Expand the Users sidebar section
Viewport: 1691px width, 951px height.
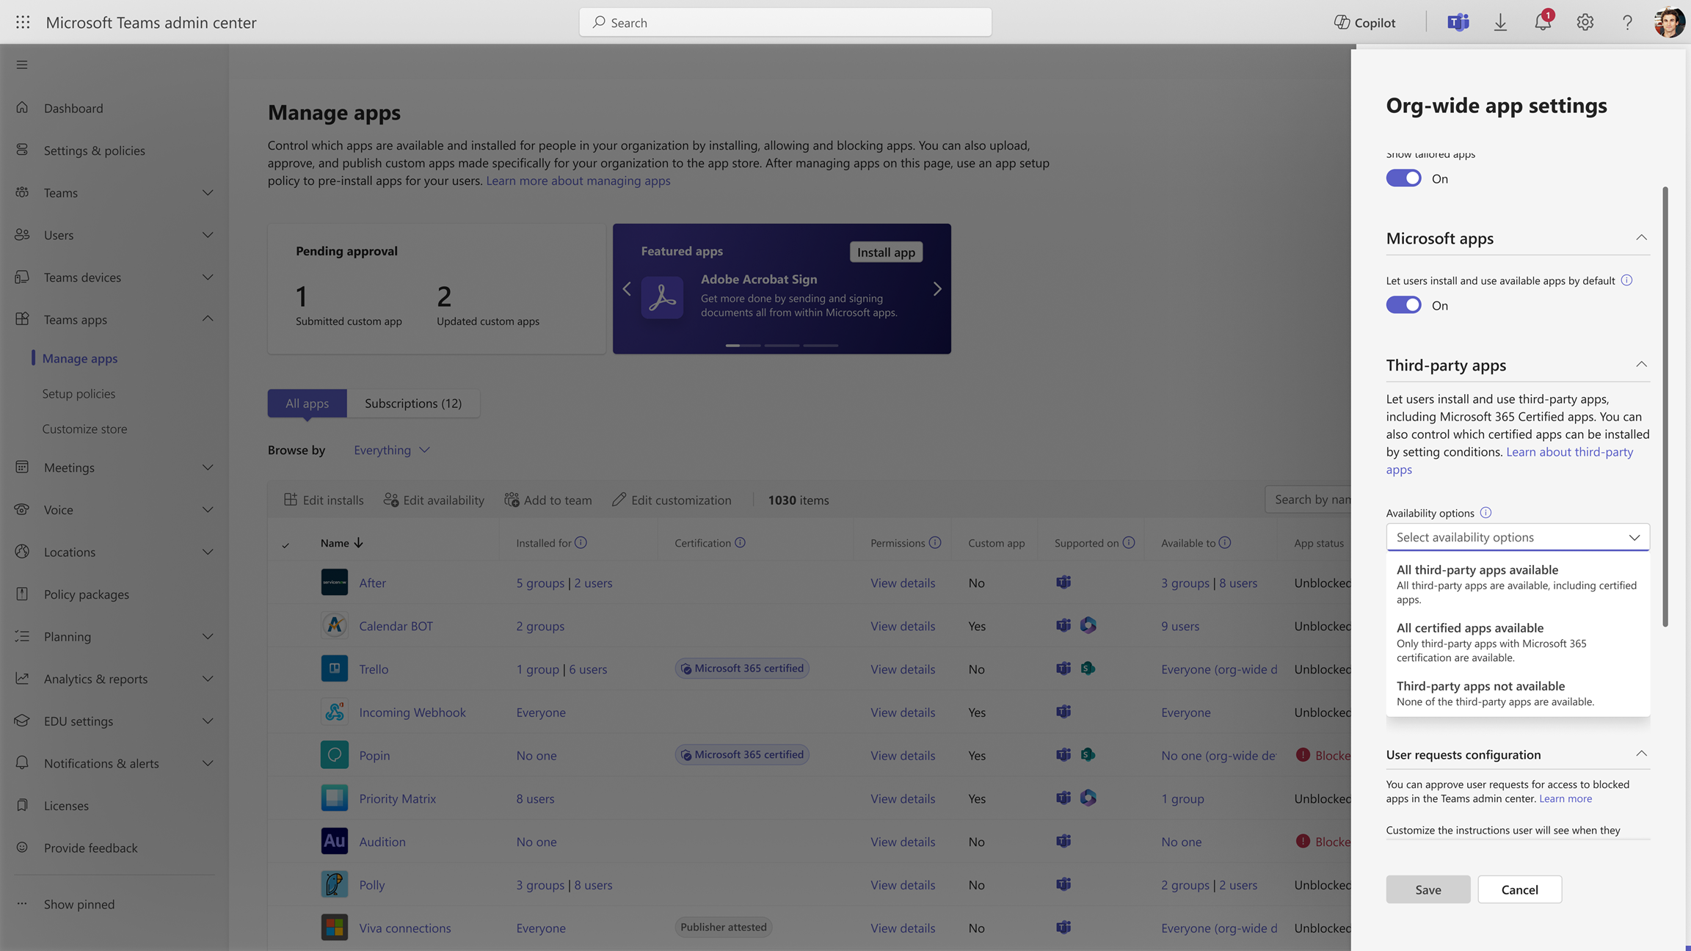[x=208, y=235]
